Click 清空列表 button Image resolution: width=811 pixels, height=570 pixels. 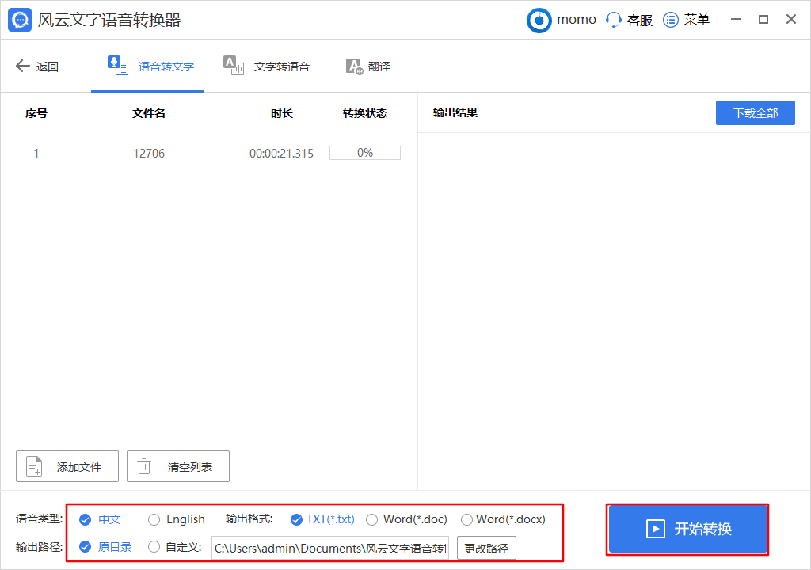pos(178,466)
